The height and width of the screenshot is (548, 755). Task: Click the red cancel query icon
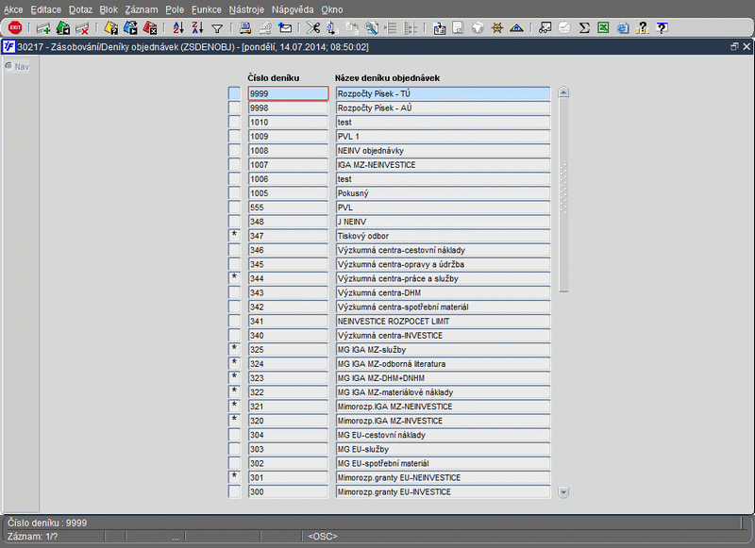click(150, 28)
